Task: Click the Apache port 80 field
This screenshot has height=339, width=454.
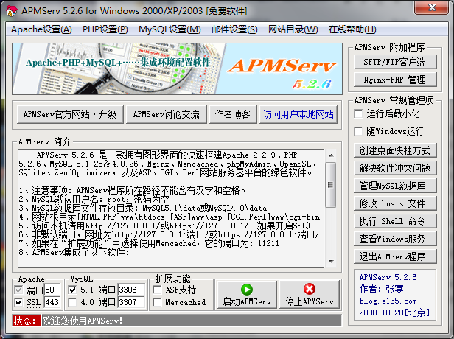Action: pos(52,290)
